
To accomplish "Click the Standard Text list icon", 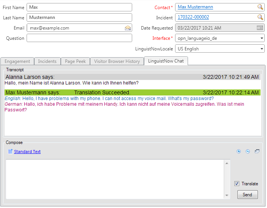I will point(10,152).
